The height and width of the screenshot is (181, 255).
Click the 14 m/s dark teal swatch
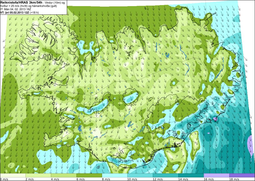click(x=191, y=175)
